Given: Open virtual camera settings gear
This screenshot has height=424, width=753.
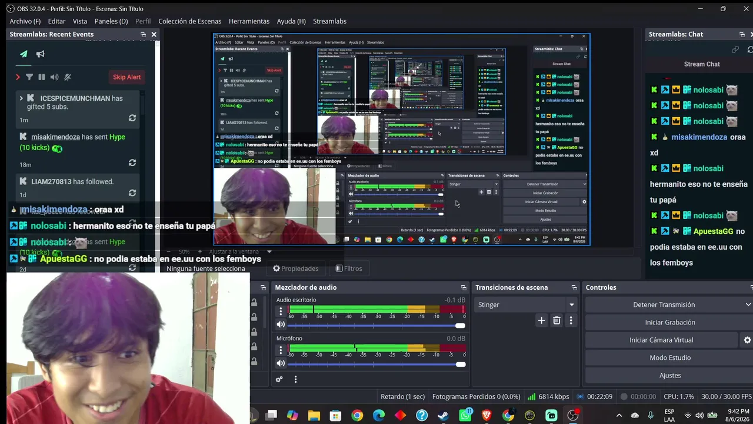Looking at the screenshot, I should click(747, 340).
